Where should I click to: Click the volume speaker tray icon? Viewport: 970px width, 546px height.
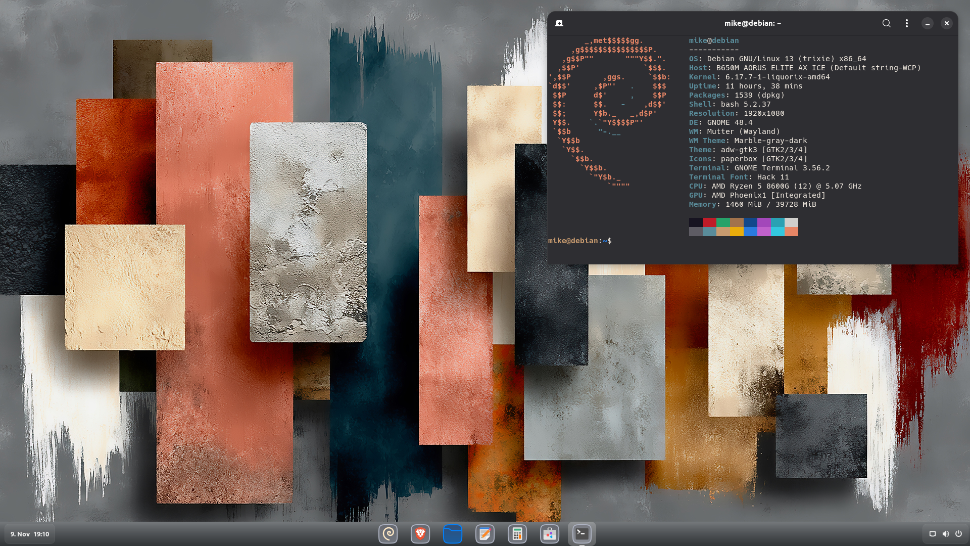(x=946, y=534)
